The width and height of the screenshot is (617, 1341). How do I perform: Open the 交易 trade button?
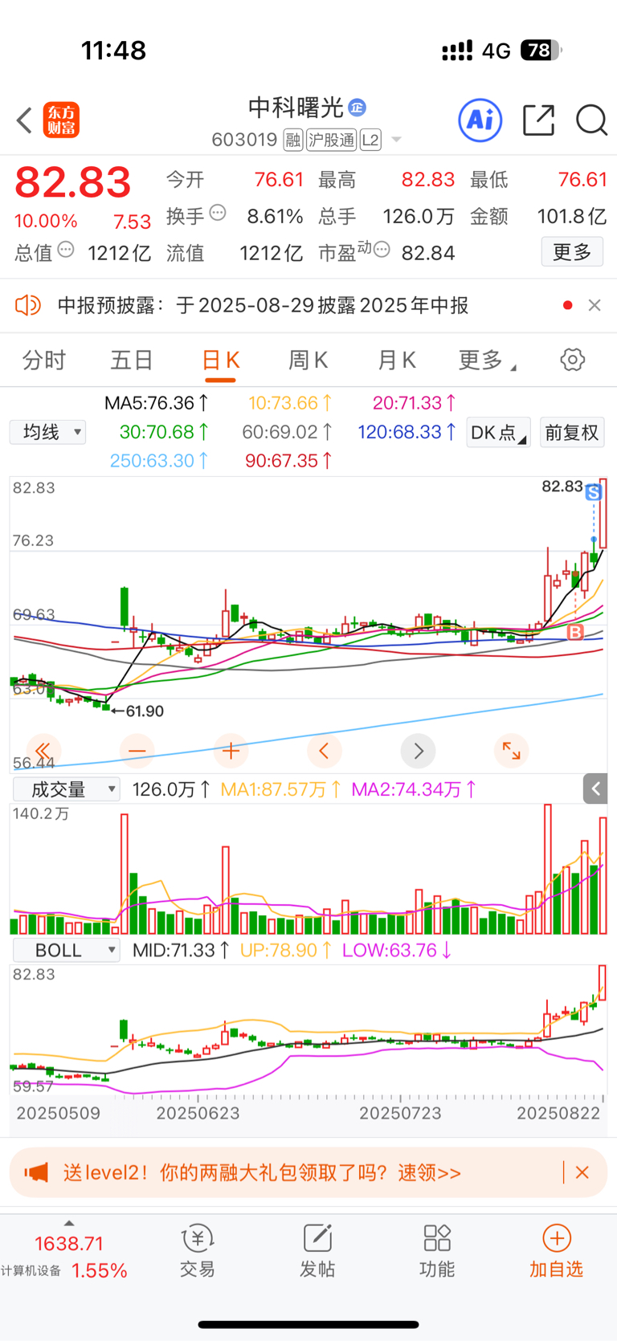tap(198, 1251)
